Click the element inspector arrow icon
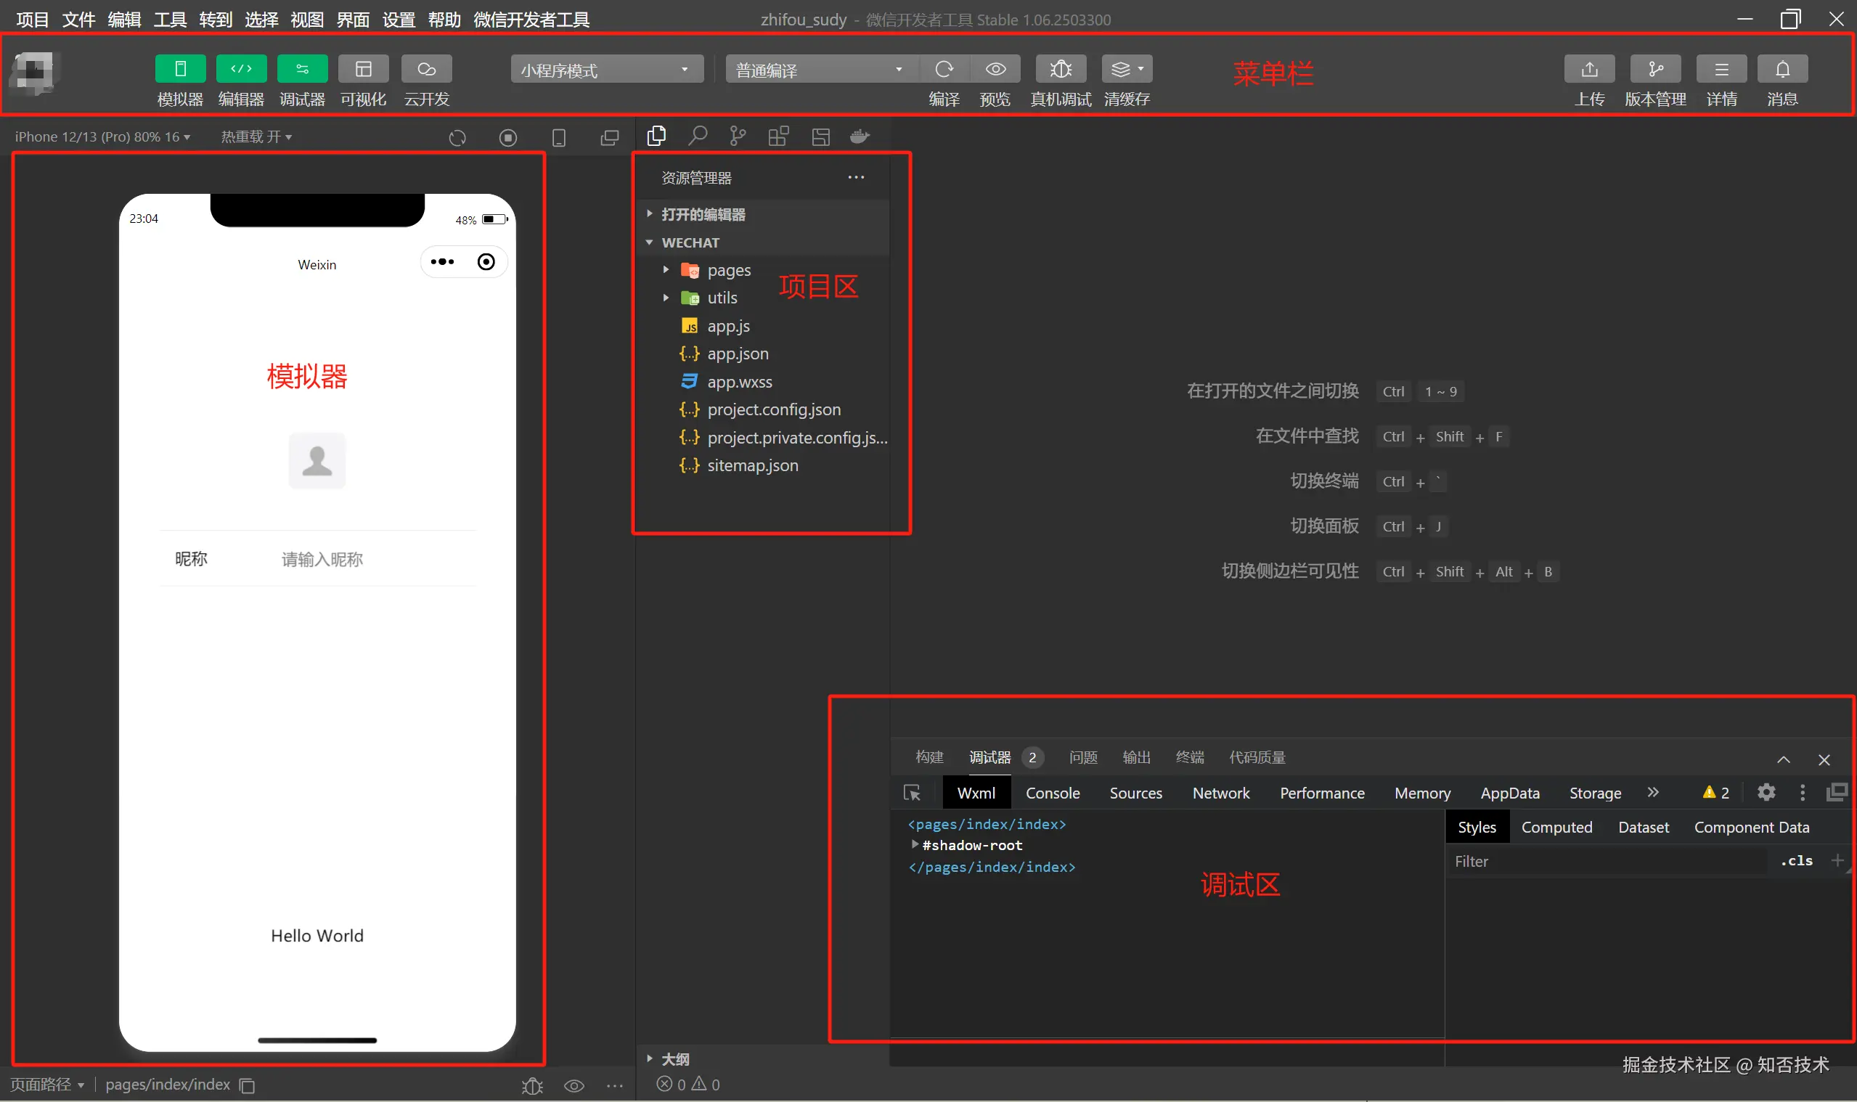Viewport: 1857px width, 1102px height. pyautogui.click(x=912, y=793)
